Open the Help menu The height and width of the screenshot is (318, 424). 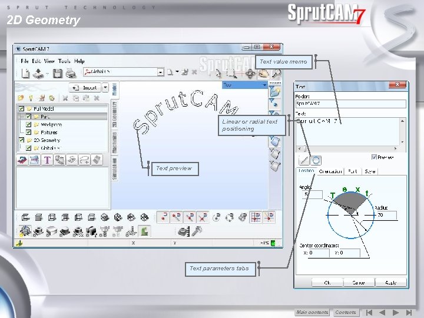tap(79, 61)
